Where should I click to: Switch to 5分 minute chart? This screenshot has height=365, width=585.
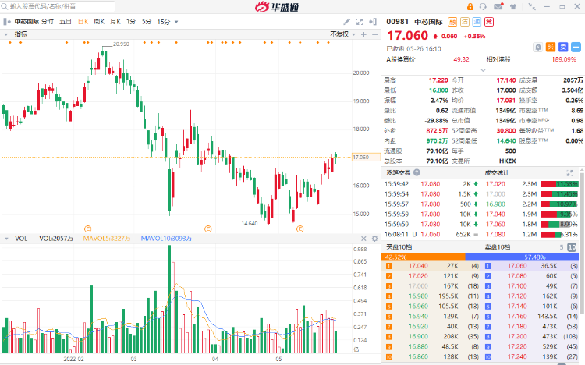[x=147, y=22]
